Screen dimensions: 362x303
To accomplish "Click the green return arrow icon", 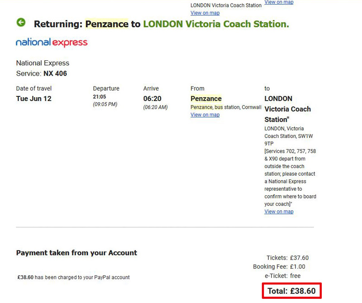I will [x=21, y=22].
